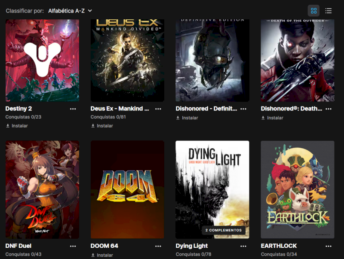Image resolution: width=344 pixels, height=259 pixels.
Task: Click the DOOM 64 title text
Action: tap(104, 246)
